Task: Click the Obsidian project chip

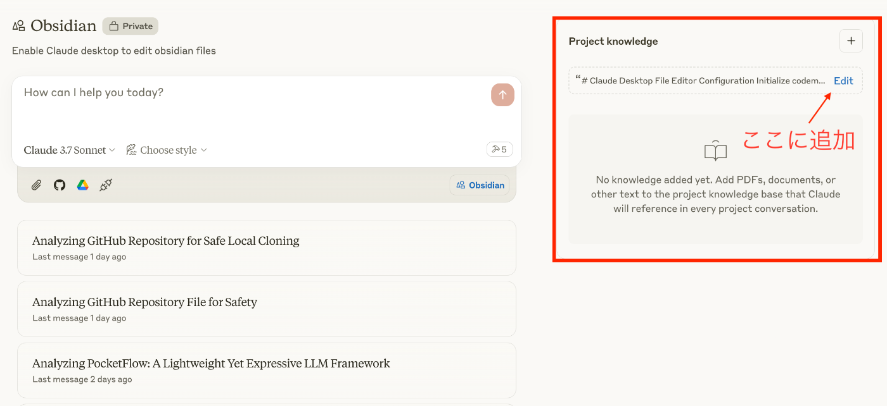Action: click(480, 185)
